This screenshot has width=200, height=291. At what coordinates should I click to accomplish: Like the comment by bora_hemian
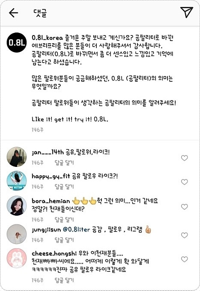(185, 207)
